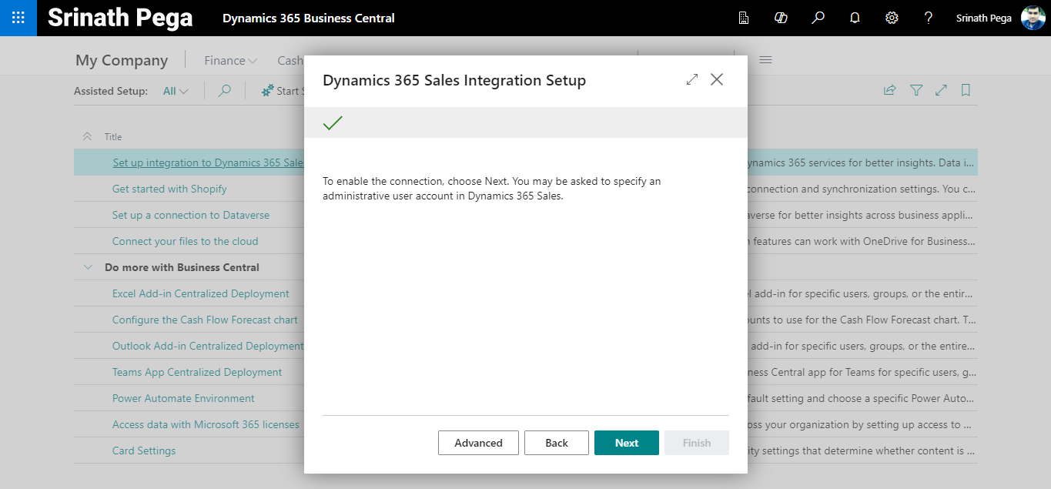
Task: Click the share icon on list toolbar
Action: (889, 91)
